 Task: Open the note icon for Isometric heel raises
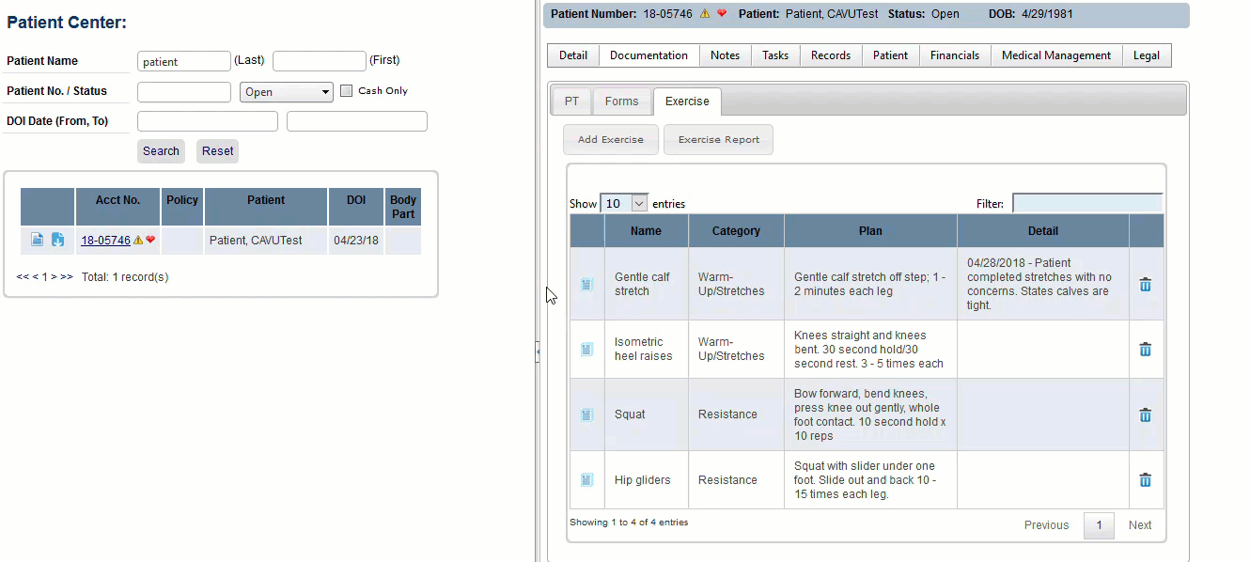[x=586, y=350]
